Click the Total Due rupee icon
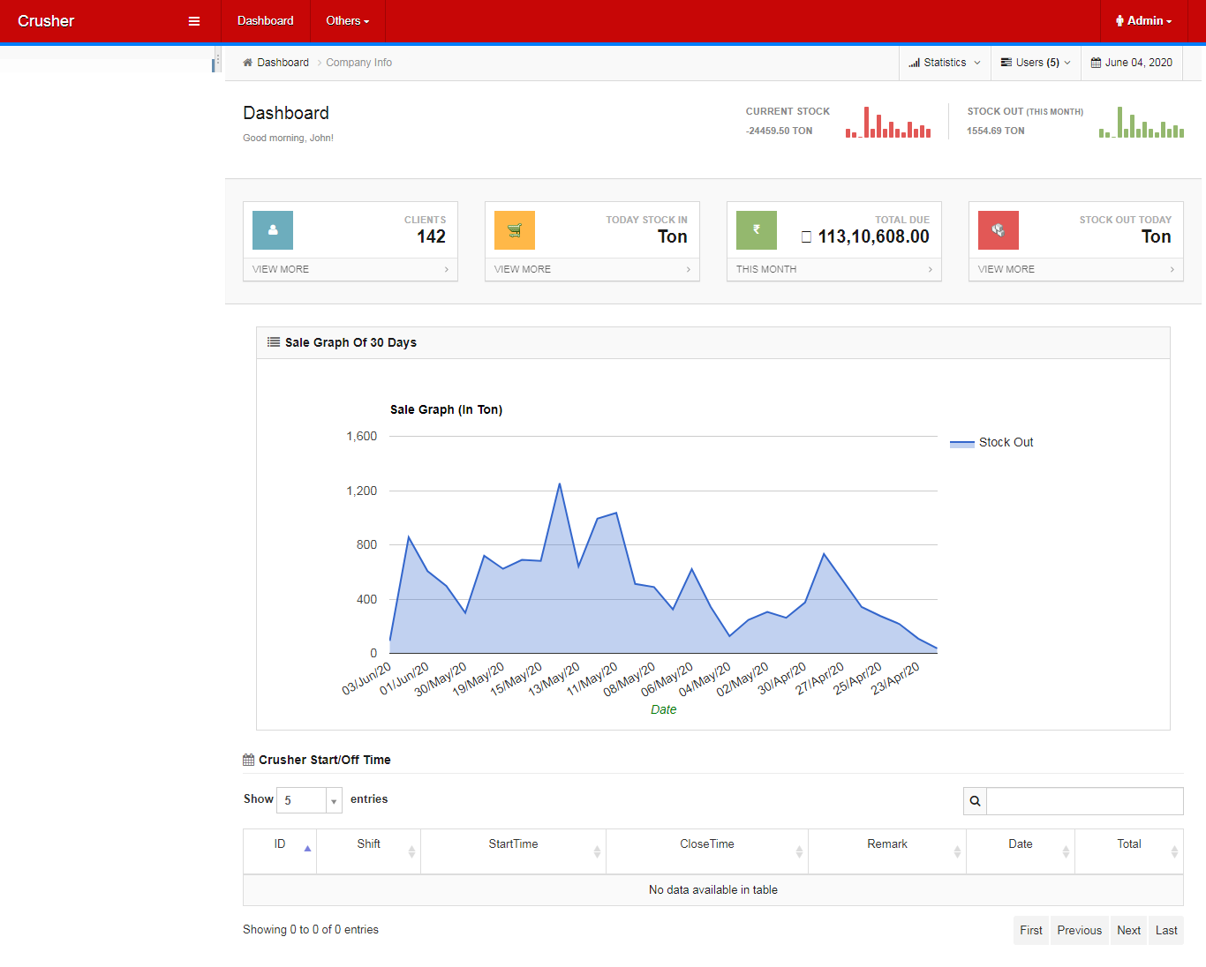 pos(757,230)
